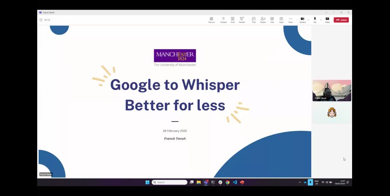Screen dimensions: 390x196
Task: Open Visual Studio Code from taskbar
Action: [x=235, y=182]
